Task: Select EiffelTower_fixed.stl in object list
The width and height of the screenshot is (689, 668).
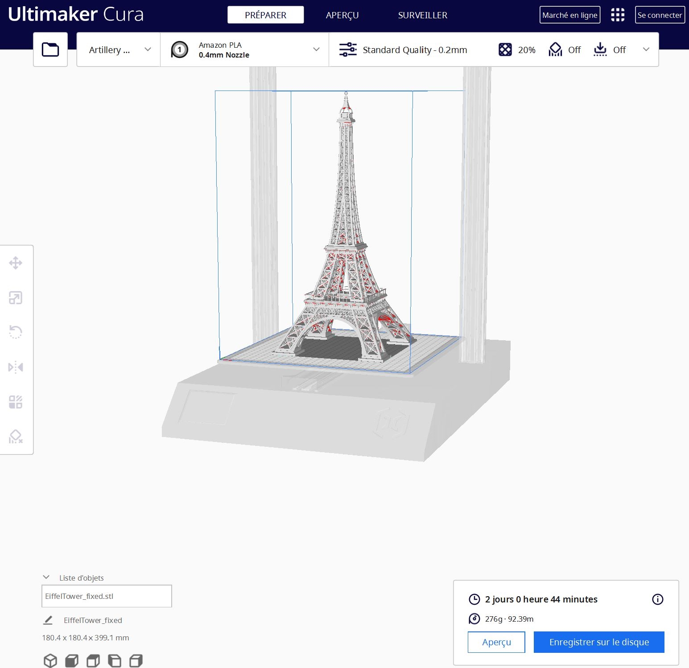Action: click(x=107, y=596)
